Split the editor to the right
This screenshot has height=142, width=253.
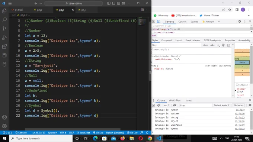tap(142, 10)
